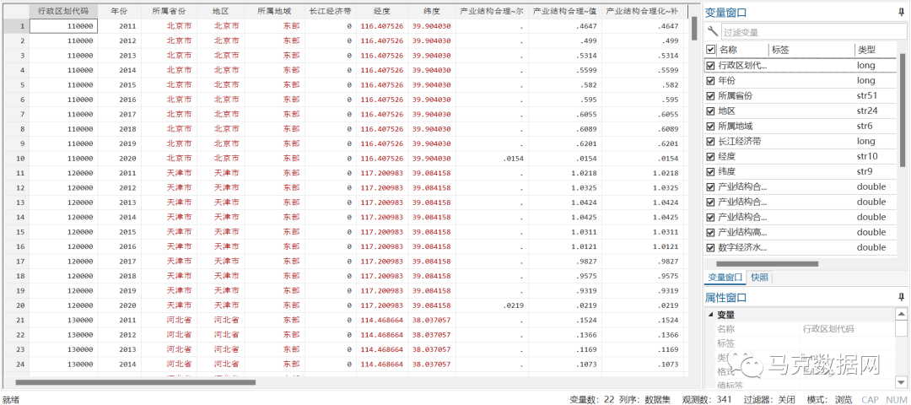911x405 pixels.
Task: Uncheck the 纬度 variable checkbox
Action: tap(710, 171)
